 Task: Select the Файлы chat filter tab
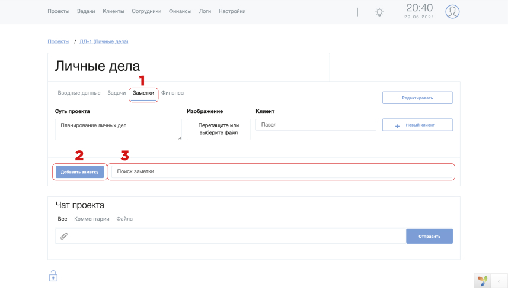(124, 219)
